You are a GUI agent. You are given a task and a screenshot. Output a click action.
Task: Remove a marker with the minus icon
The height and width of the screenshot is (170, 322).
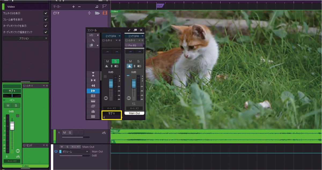tap(79, 6)
